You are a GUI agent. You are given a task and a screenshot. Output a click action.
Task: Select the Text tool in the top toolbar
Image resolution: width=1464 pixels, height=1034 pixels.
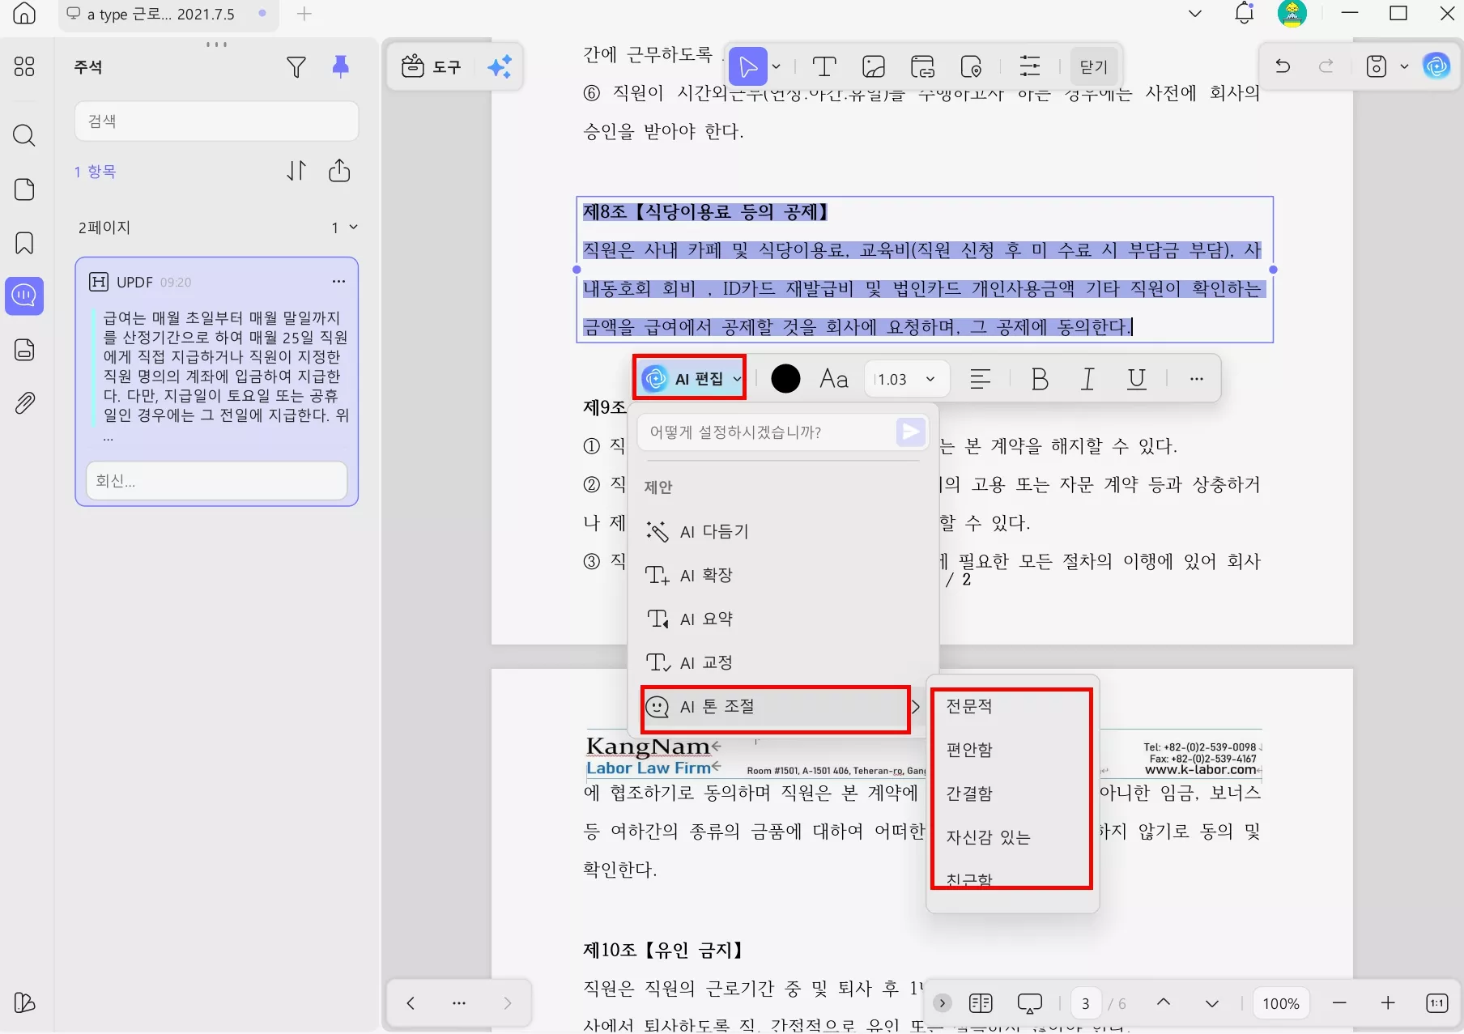[823, 66]
